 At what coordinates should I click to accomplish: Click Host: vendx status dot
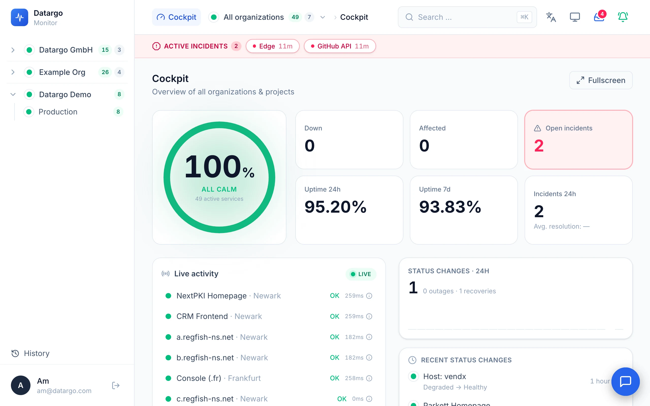(x=414, y=376)
